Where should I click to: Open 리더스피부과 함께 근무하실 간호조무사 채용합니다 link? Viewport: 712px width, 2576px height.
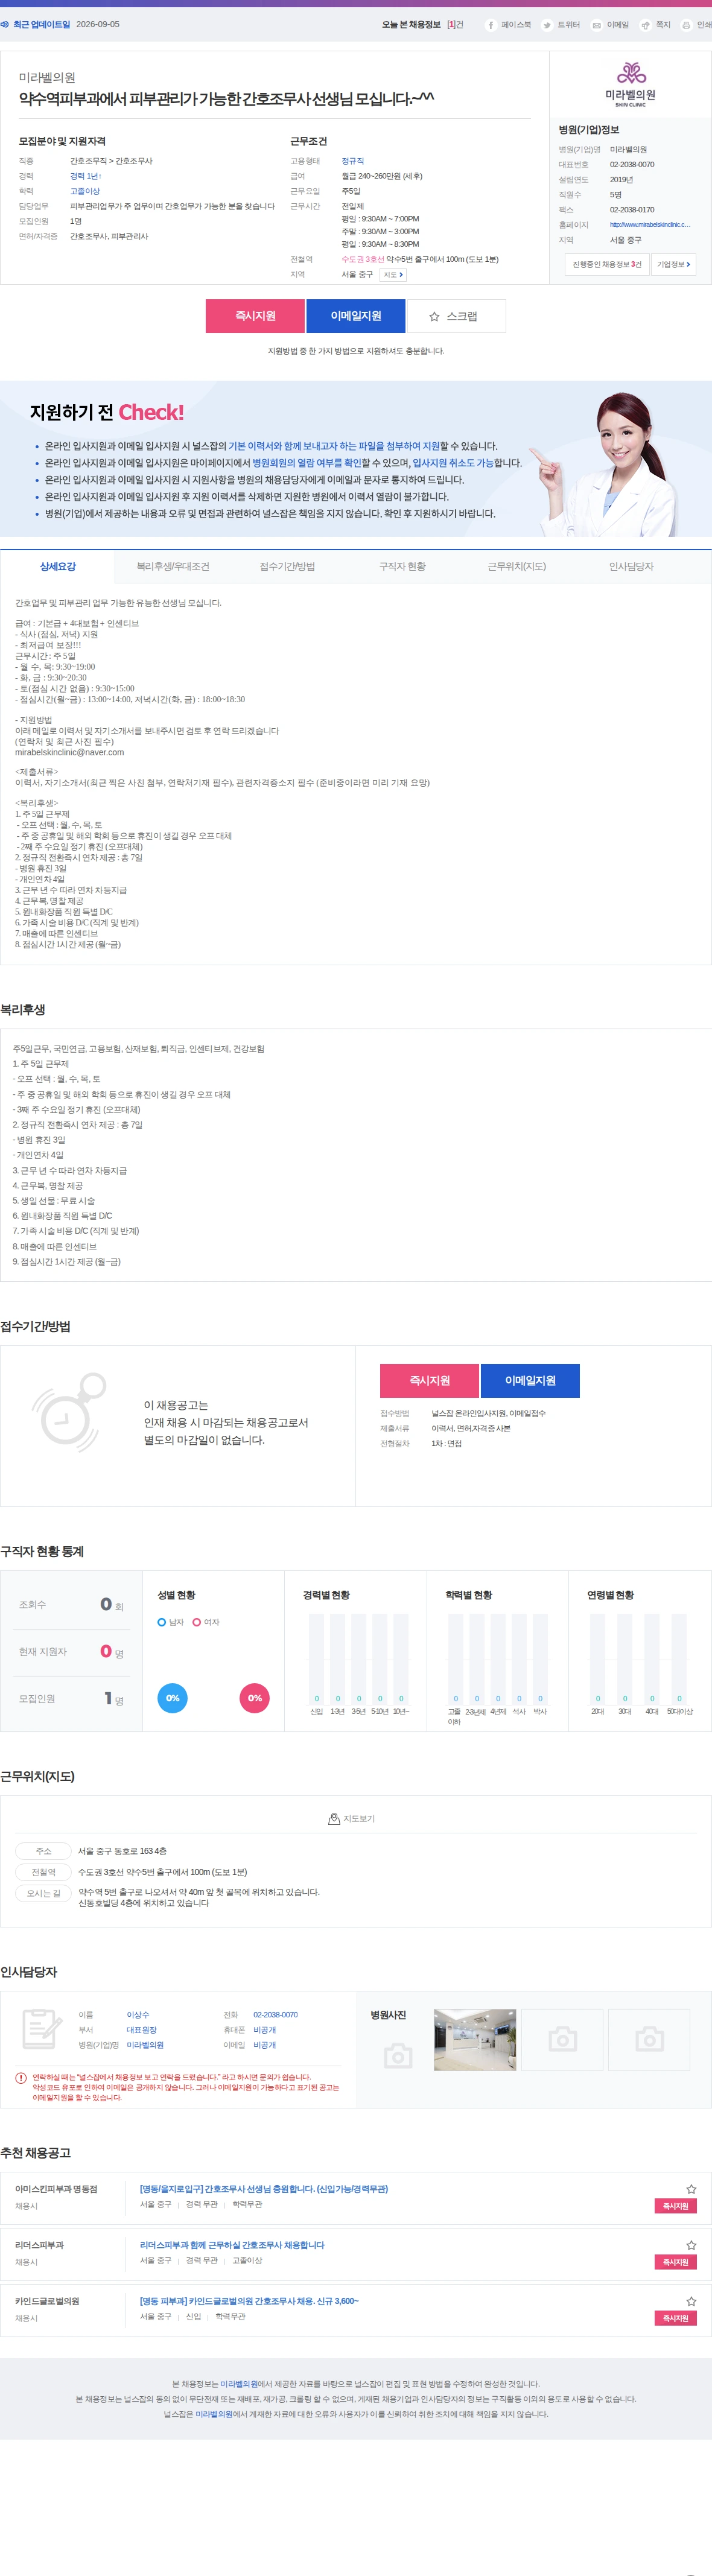click(232, 2245)
